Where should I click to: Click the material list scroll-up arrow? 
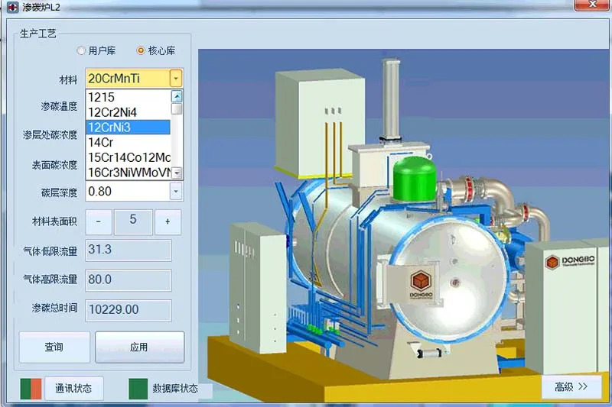[x=177, y=96]
